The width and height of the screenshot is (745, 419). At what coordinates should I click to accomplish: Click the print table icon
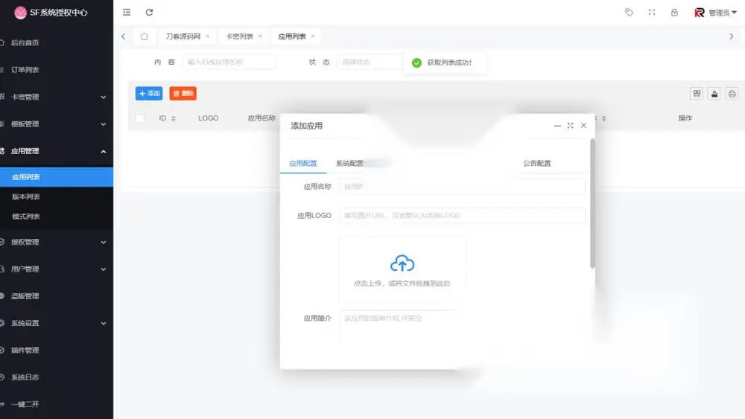pyautogui.click(x=732, y=94)
